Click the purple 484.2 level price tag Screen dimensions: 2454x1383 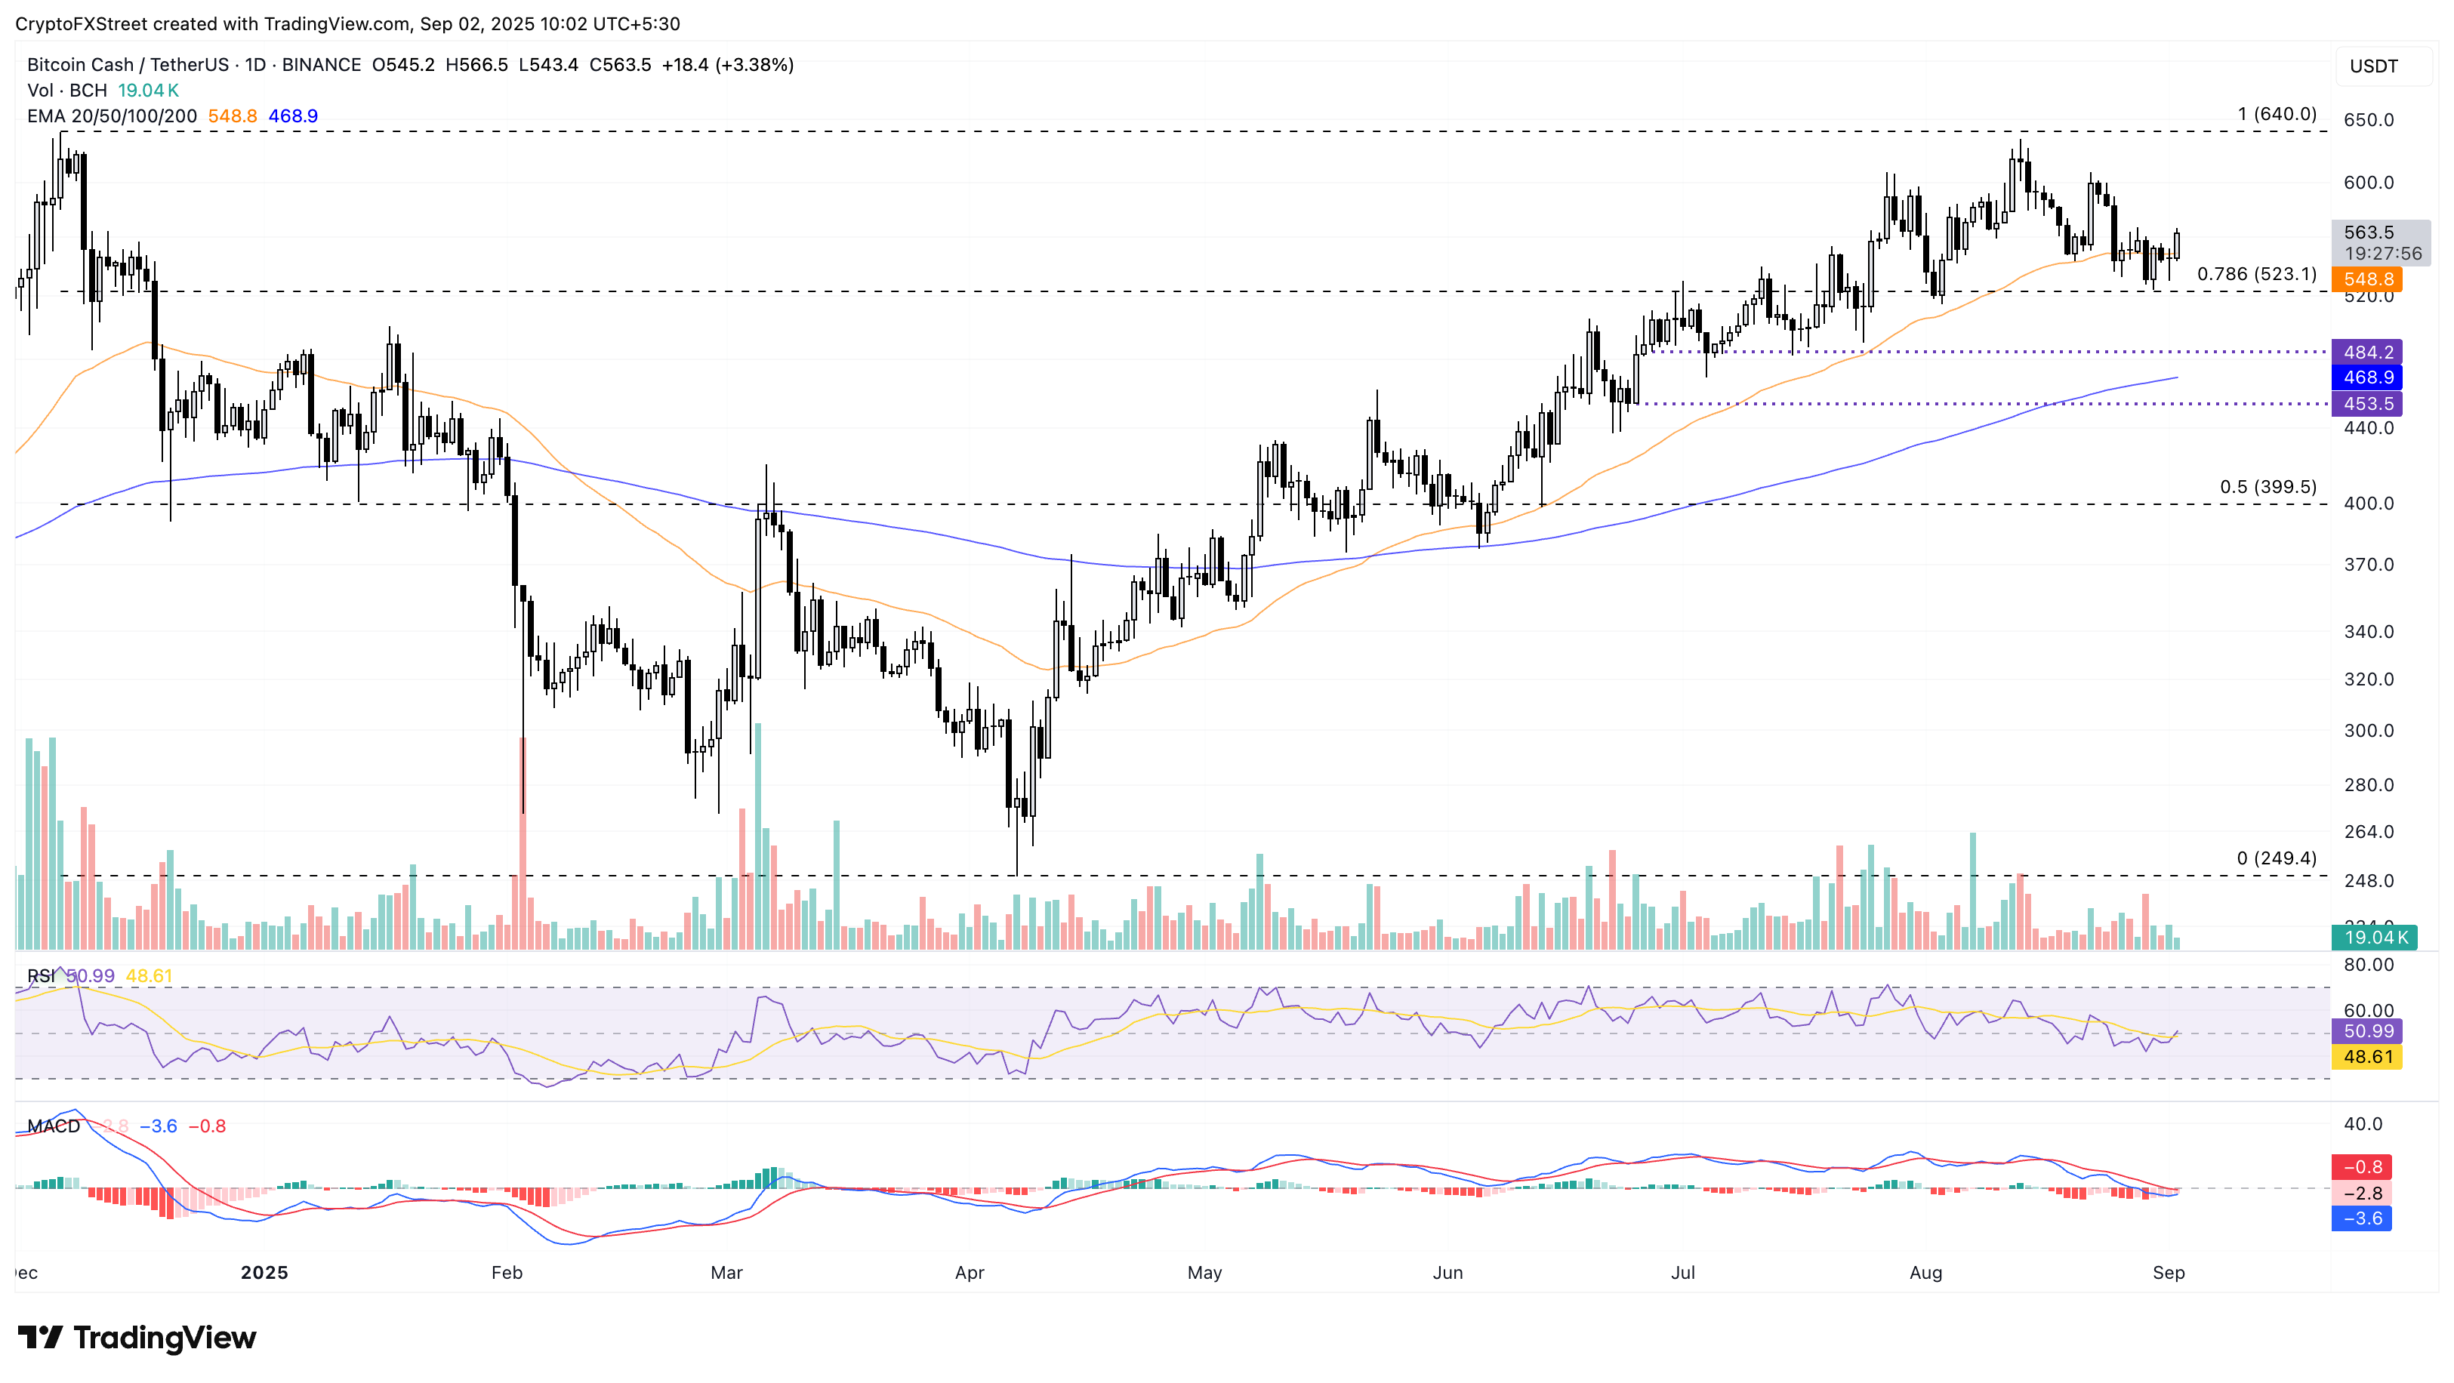2367,353
